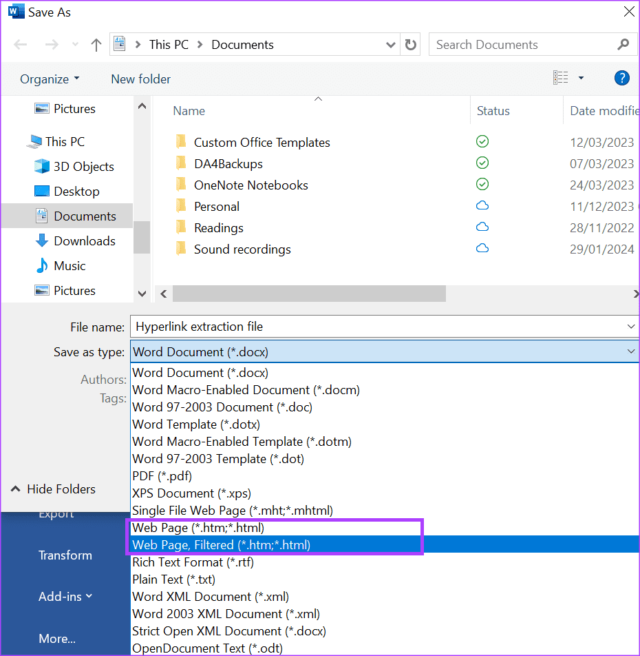
Task: Open the recent locations chevron
Action: point(75,44)
